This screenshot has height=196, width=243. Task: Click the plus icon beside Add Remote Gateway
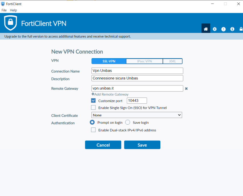tap(93, 94)
